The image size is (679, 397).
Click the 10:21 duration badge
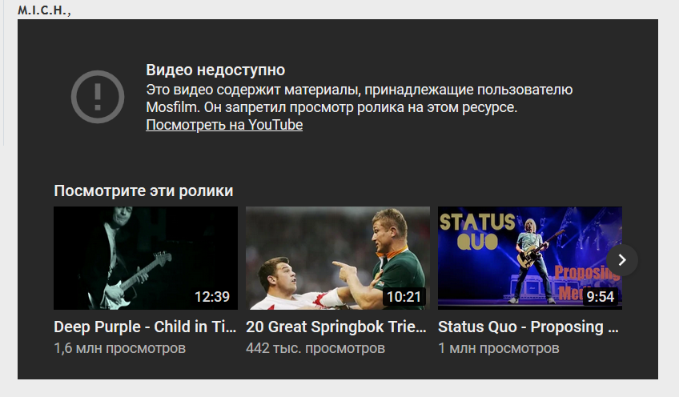click(x=404, y=297)
